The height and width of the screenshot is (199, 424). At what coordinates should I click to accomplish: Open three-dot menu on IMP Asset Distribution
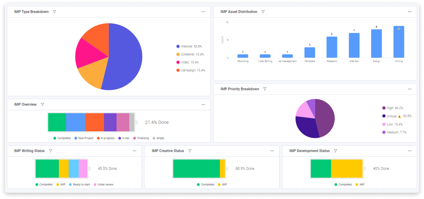[410, 12]
